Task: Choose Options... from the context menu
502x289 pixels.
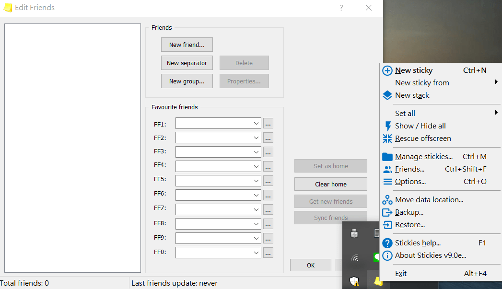Action: click(x=410, y=182)
